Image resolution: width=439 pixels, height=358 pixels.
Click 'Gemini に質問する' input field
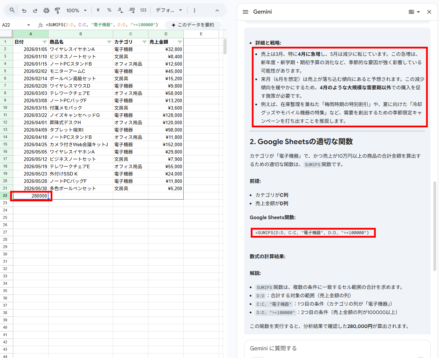(x=337, y=348)
